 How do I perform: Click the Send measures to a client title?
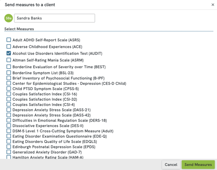[x=30, y=5]
